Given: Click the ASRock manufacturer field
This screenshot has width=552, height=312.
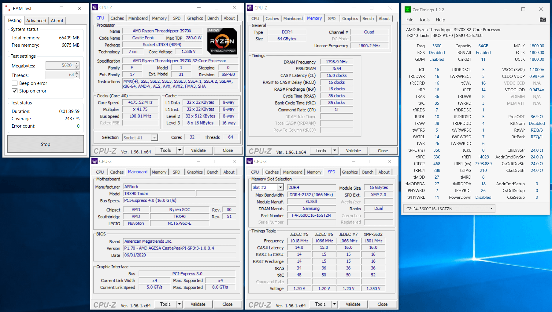Looking at the screenshot, I should [x=180, y=187].
